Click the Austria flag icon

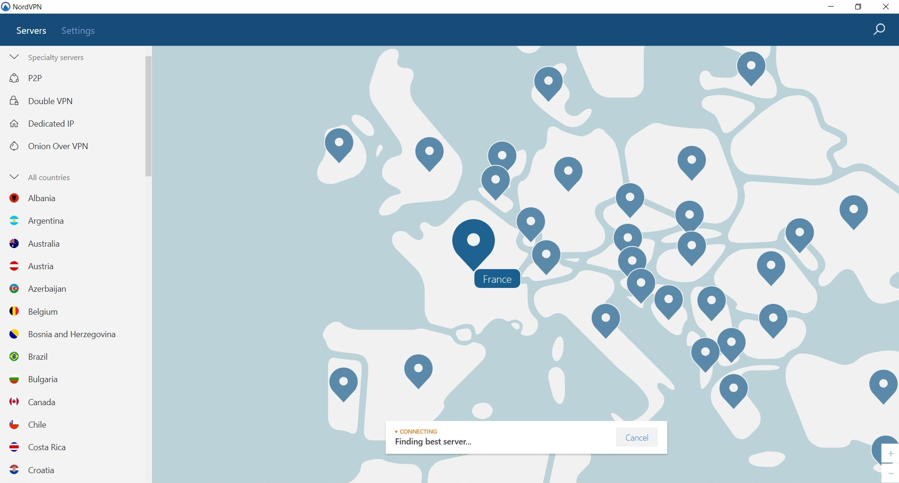[14, 266]
